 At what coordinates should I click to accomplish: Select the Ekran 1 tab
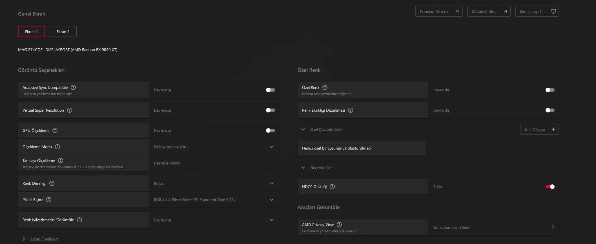pos(31,31)
